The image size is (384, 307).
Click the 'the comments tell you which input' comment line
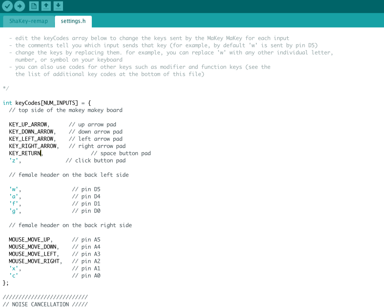coord(163,45)
